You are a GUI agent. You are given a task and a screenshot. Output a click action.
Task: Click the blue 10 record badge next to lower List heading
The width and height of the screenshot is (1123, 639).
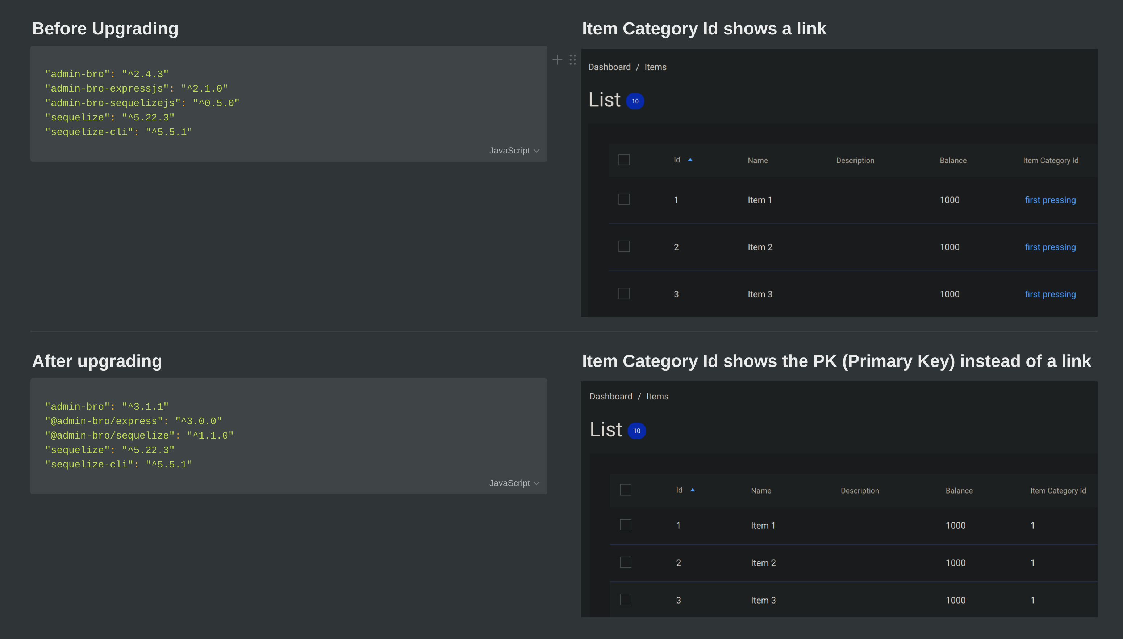(x=636, y=431)
